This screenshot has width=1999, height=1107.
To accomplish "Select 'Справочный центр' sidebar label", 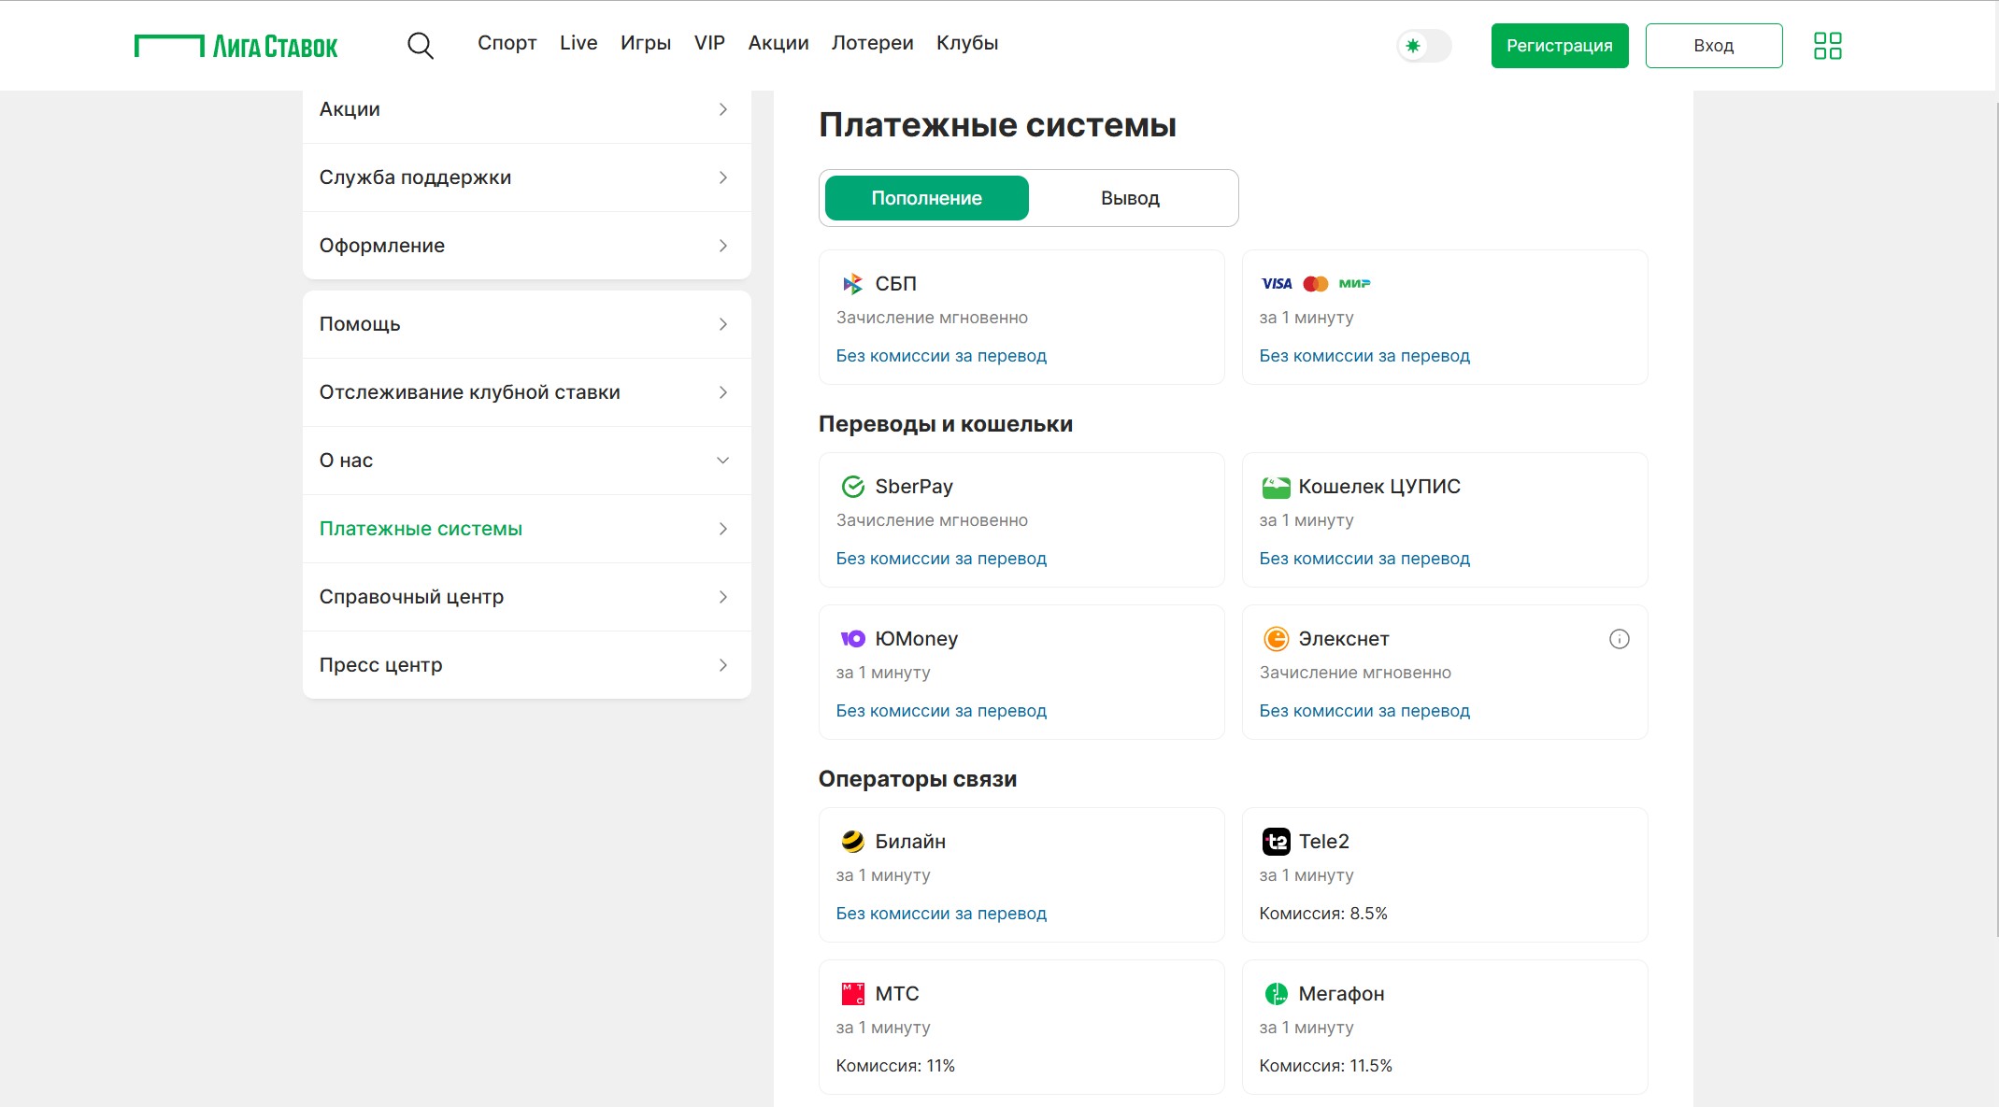I will tap(411, 597).
